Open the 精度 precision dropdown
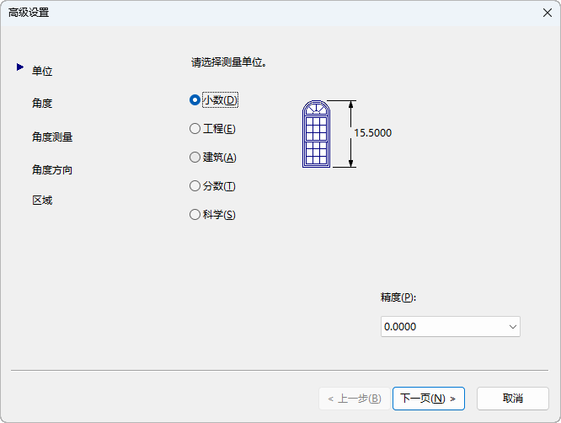Screen dimensions: 561x423 click(450, 326)
